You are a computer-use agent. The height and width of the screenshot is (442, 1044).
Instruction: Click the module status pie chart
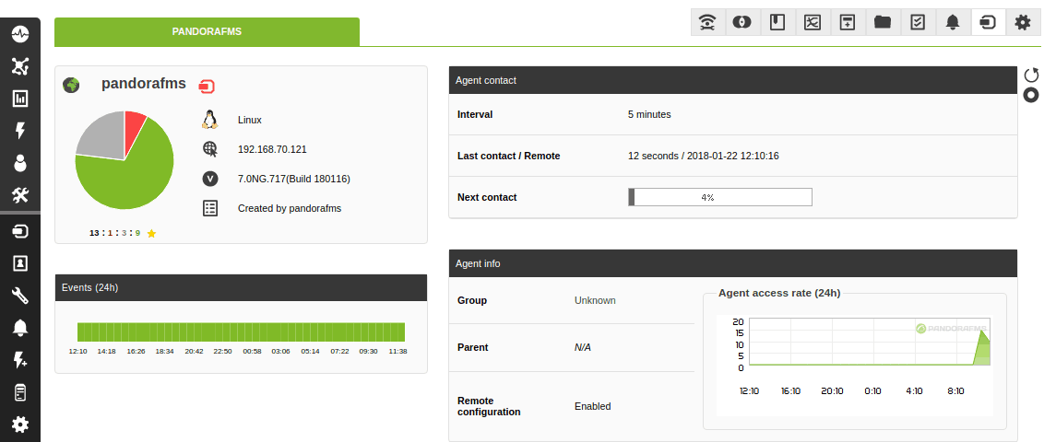click(125, 160)
